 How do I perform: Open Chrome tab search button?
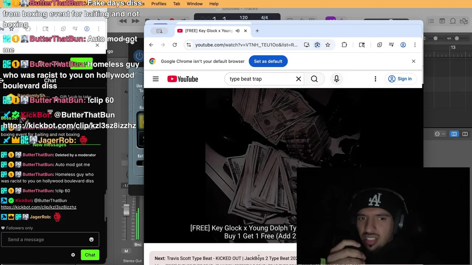159,31
